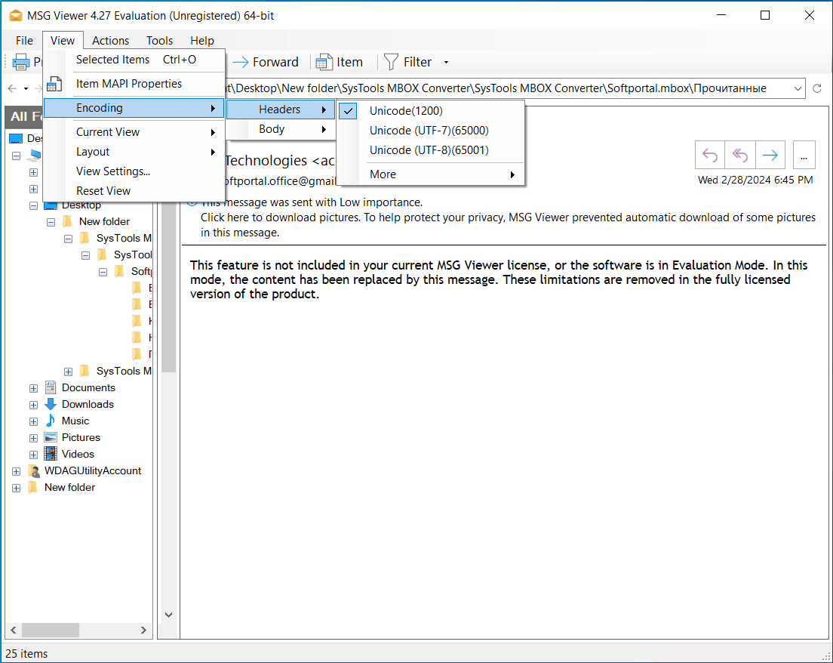The width and height of the screenshot is (833, 663).
Task: Select Item MAPI Properties menu entry
Action: click(129, 84)
